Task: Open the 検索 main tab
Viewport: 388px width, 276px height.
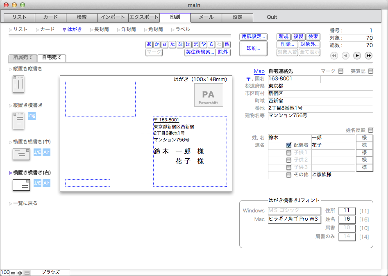Action: pos(82,17)
